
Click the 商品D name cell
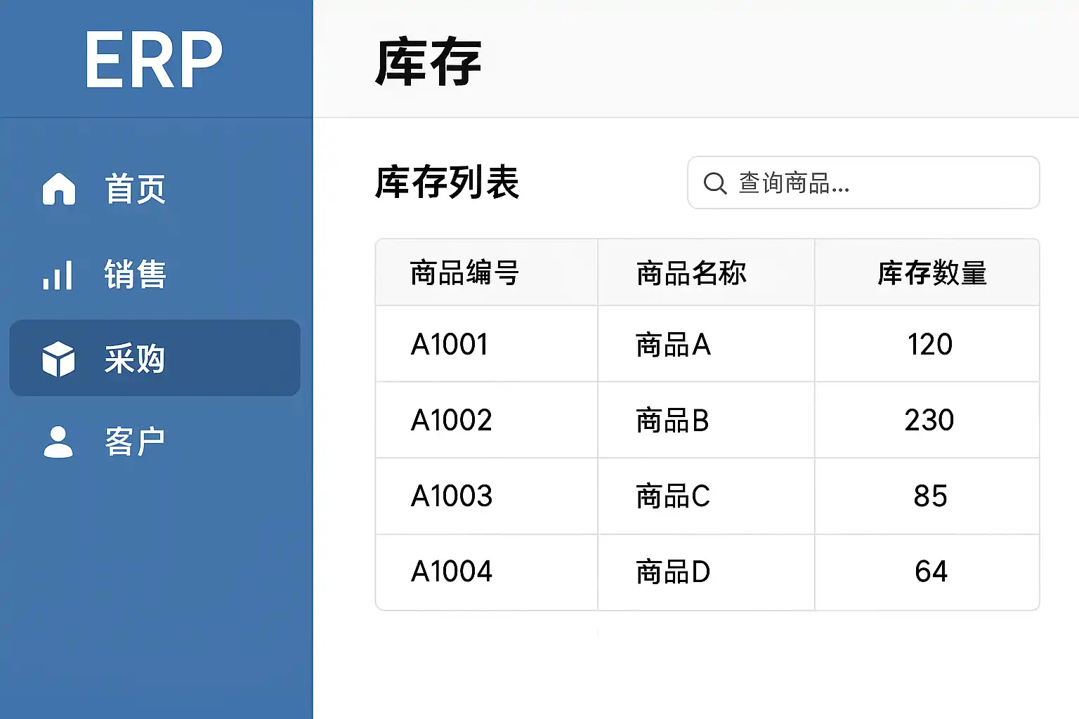point(672,572)
